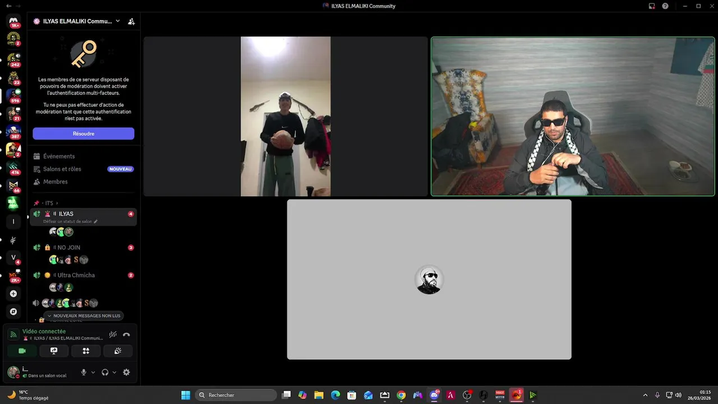
Task: Open ILYAS ELMALIKI Community server dropdown
Action: click(x=77, y=21)
